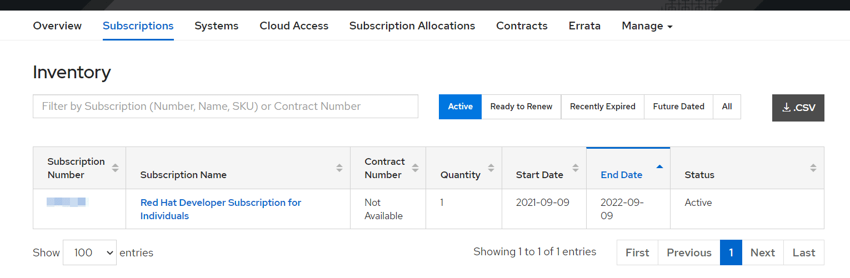Image resolution: width=850 pixels, height=278 pixels.
Task: Click the Quantity column sort icon
Action: 491,168
